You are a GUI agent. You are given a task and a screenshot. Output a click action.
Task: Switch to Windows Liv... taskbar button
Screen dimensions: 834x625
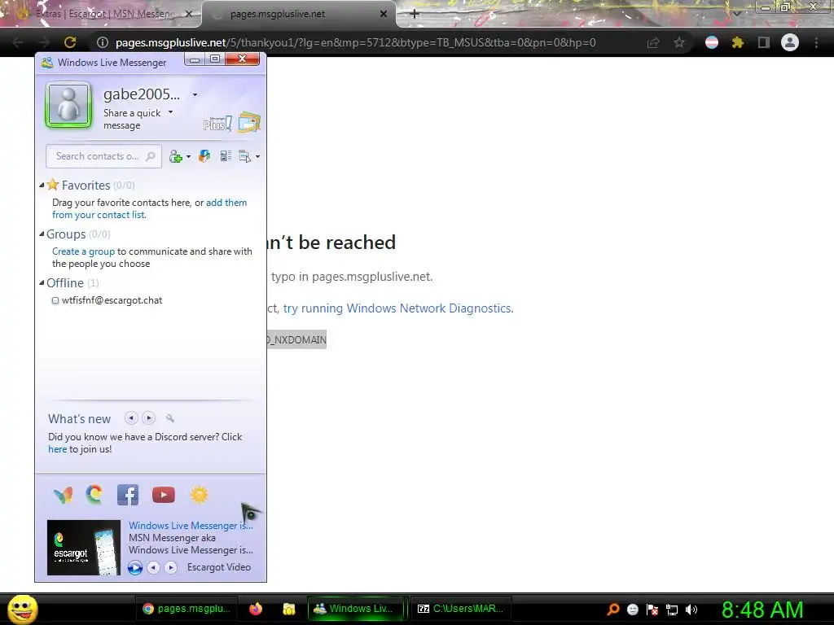point(355,609)
